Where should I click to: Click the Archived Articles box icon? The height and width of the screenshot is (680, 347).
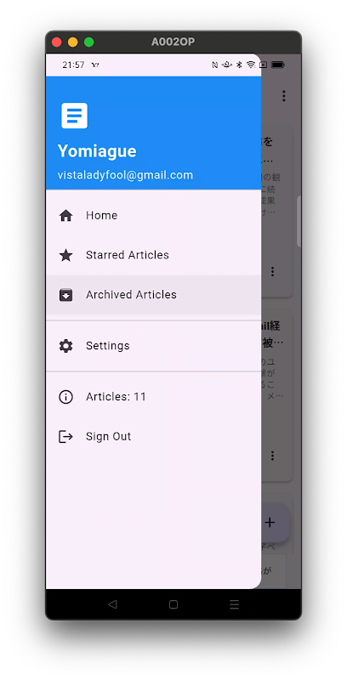[66, 295]
